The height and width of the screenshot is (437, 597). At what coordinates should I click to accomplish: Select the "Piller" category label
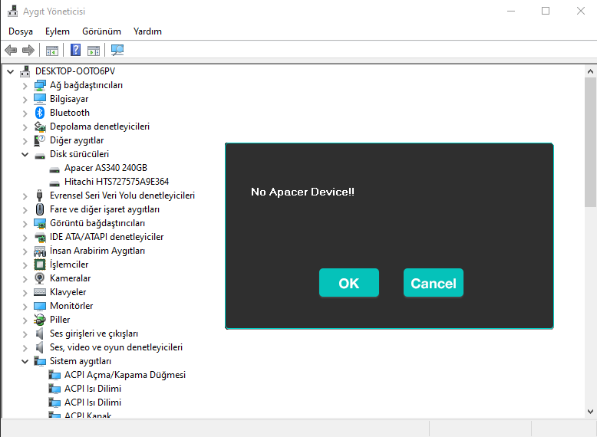[60, 320]
